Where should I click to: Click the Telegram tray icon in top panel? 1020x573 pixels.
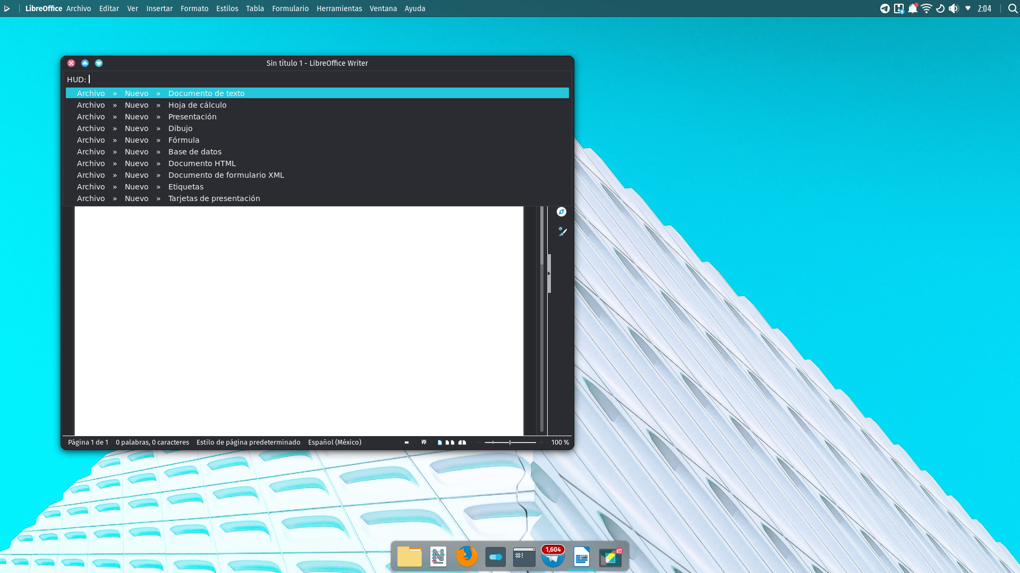[x=885, y=8]
